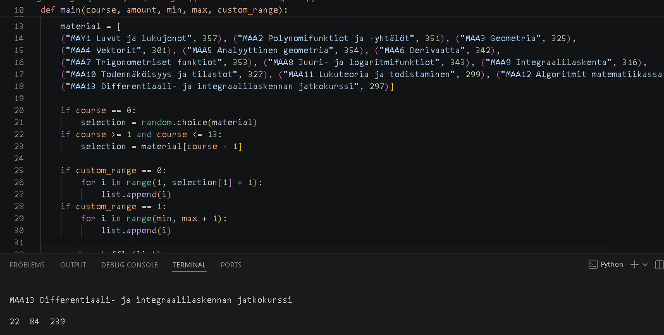664x335 pixels.
Task: Switch to the PROBLEMS panel tab
Action: (x=27, y=265)
